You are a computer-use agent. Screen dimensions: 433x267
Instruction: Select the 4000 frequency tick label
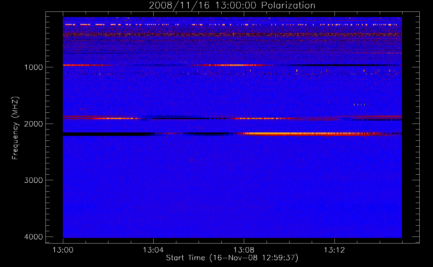click(x=33, y=237)
